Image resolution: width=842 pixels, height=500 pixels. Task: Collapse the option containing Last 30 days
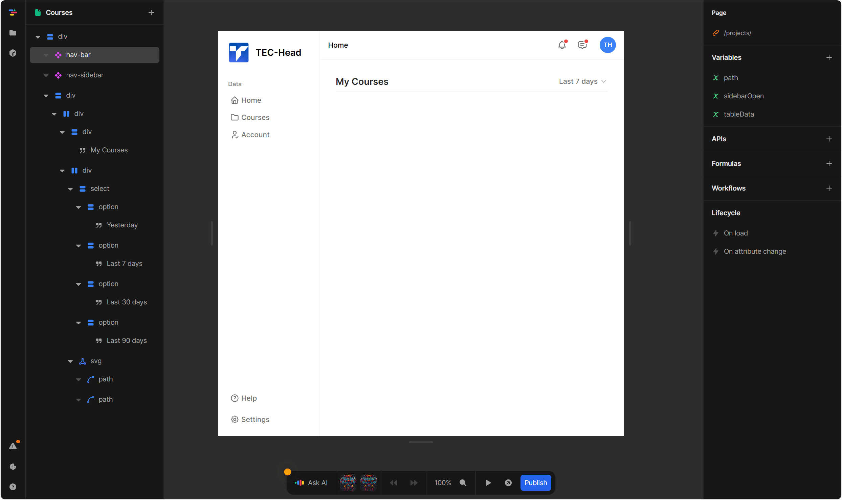coord(79,284)
